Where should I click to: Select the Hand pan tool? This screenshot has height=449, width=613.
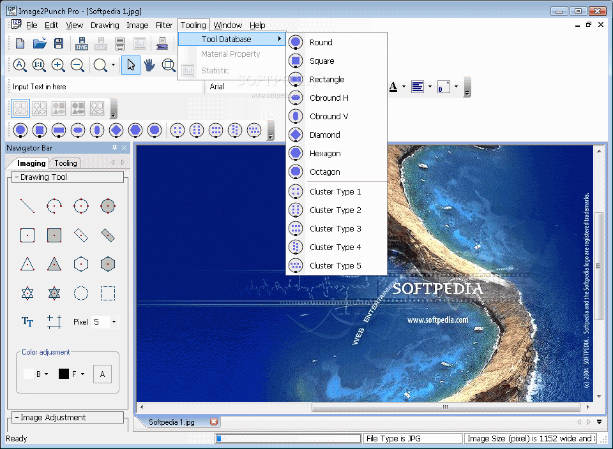pos(149,65)
